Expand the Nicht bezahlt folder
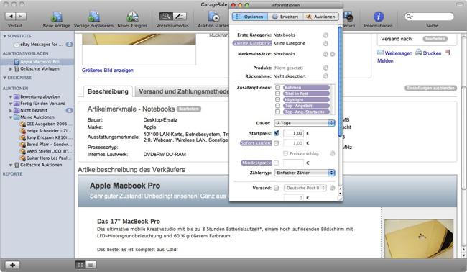The height and width of the screenshot is (272, 467). click(11, 110)
